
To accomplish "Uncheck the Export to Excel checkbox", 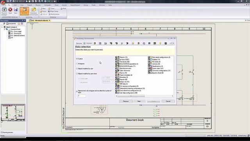I will [x=149, y=73].
